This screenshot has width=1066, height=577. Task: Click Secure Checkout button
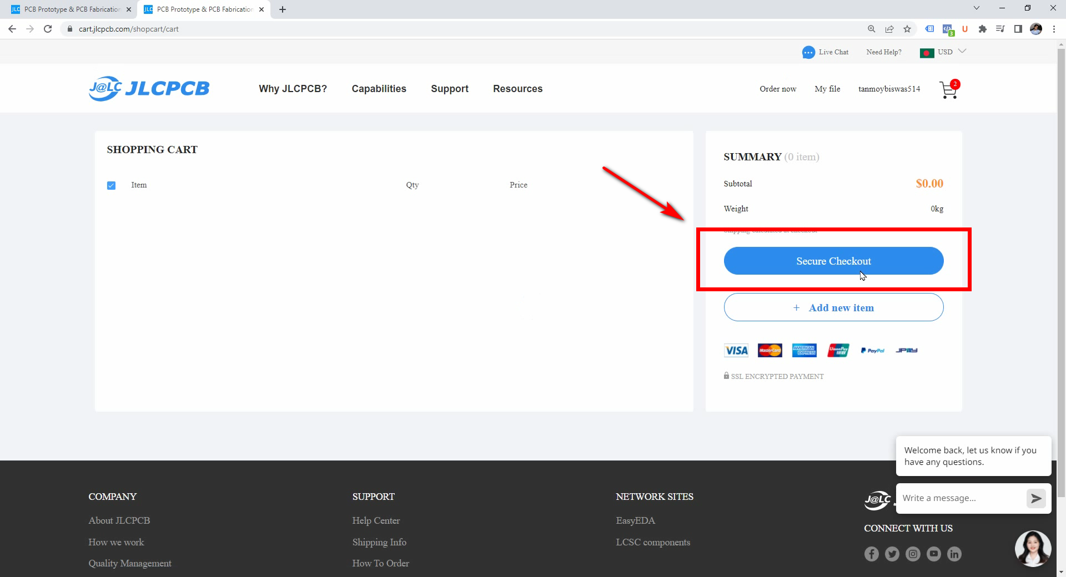833,261
